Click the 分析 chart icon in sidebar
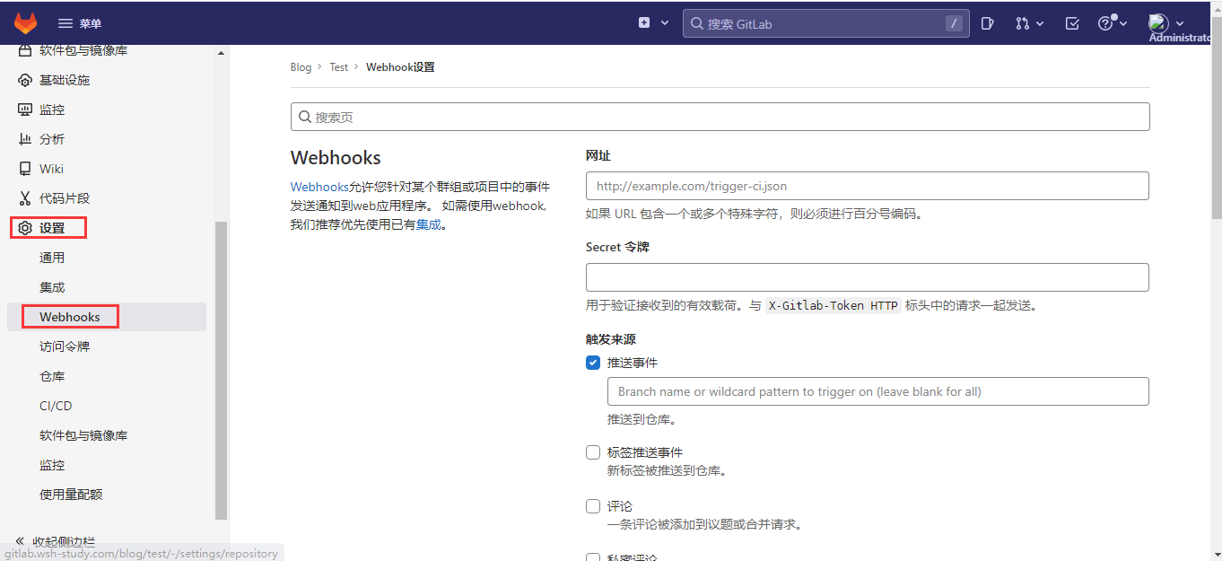 tap(25, 139)
